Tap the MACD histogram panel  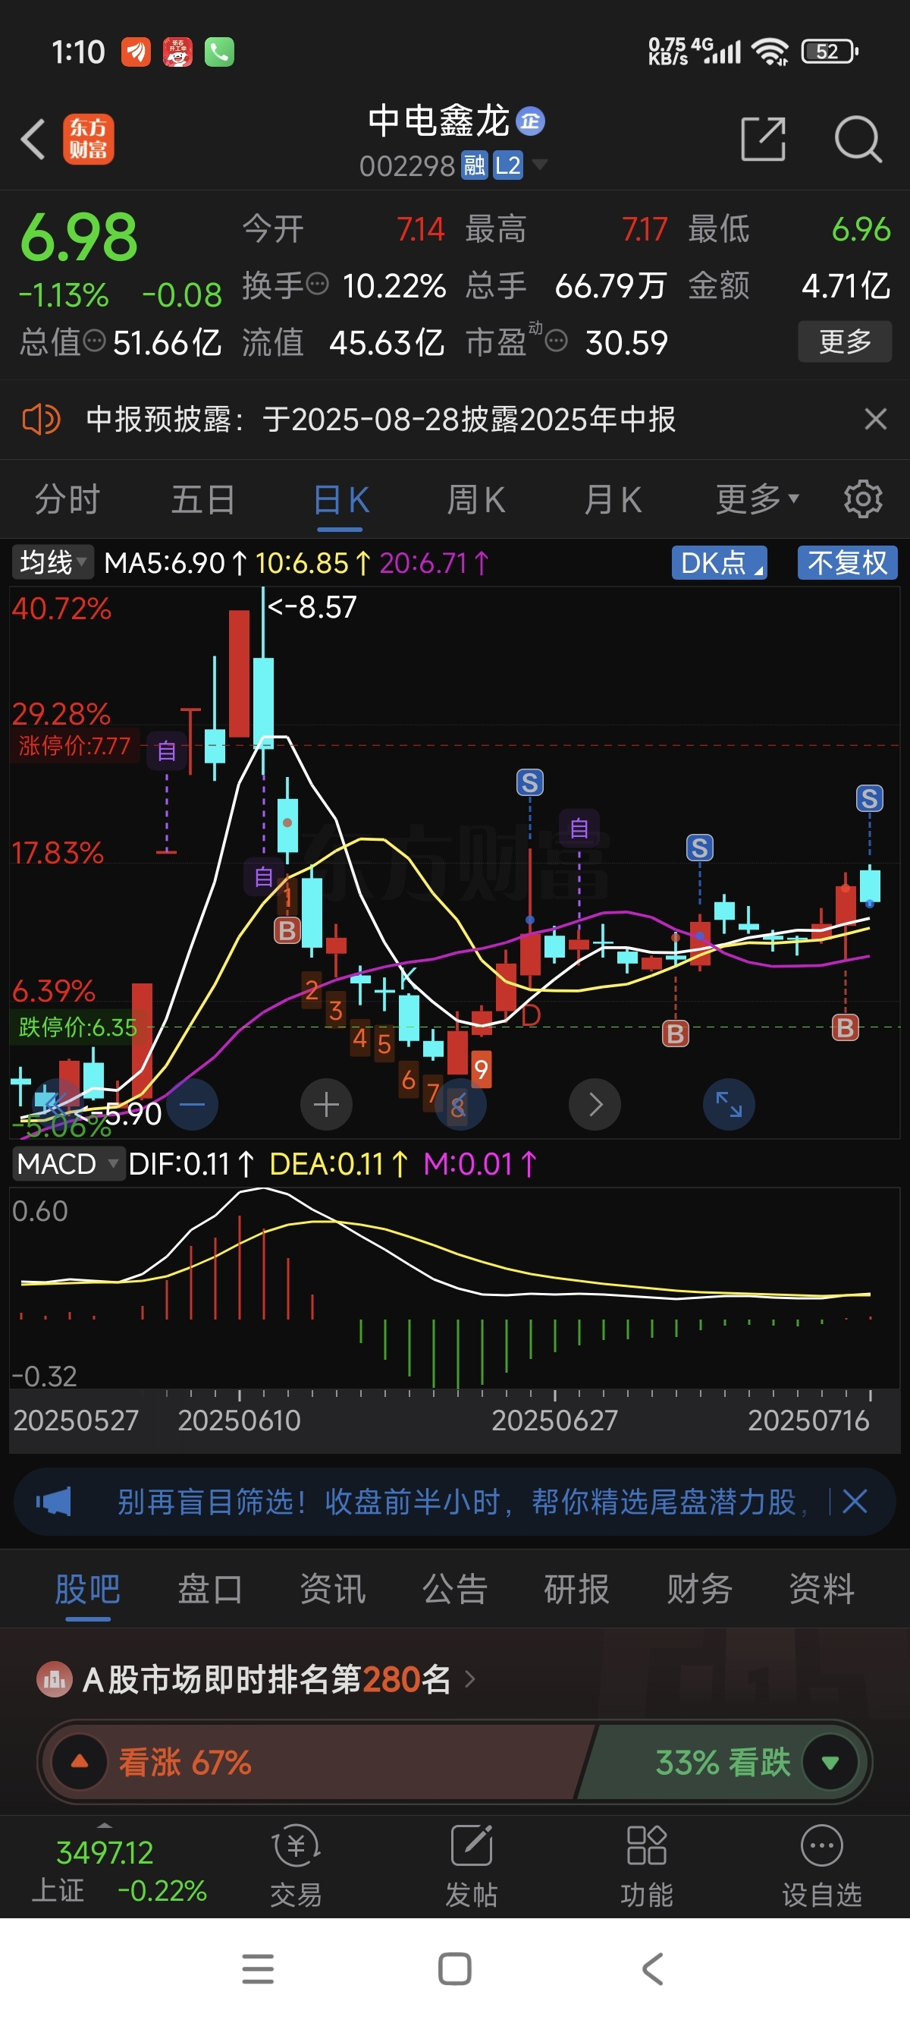click(455, 1290)
